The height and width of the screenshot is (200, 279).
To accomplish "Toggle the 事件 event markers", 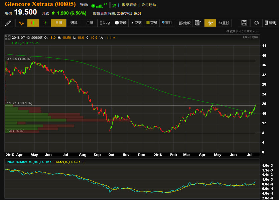I will click(167, 23).
